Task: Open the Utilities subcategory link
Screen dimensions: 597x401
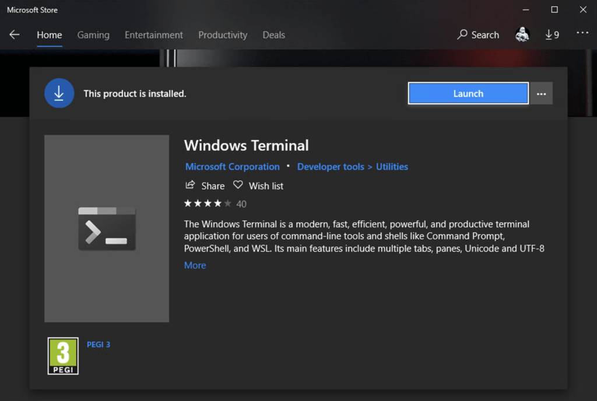Action: (x=392, y=166)
